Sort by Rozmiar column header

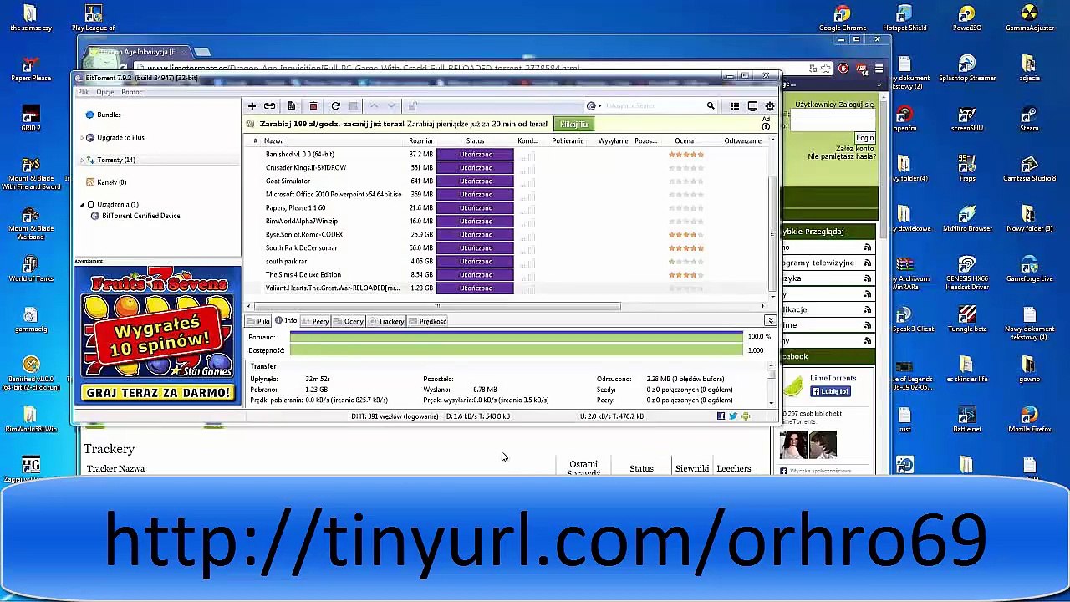pyautogui.click(x=420, y=141)
